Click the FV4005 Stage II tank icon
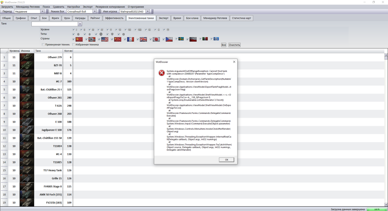The height and width of the screenshot is (211, 388). pos(27,186)
